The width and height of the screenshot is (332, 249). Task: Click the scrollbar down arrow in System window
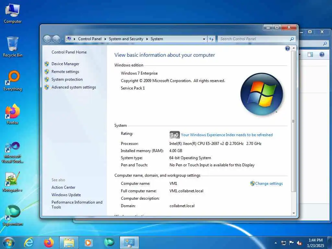pos(294,213)
